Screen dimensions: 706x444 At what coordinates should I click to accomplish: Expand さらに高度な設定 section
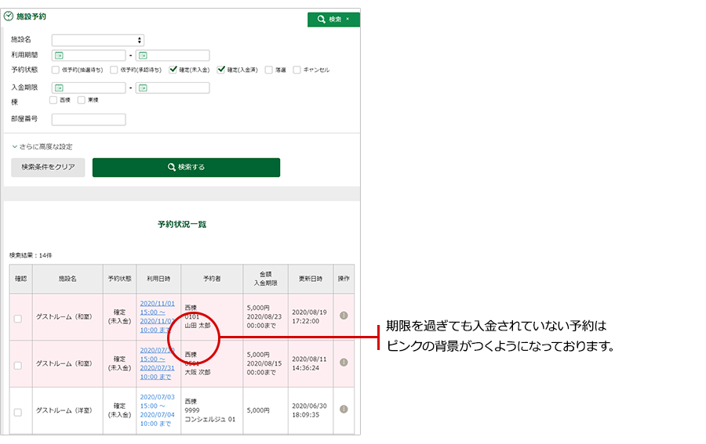pos(42,146)
